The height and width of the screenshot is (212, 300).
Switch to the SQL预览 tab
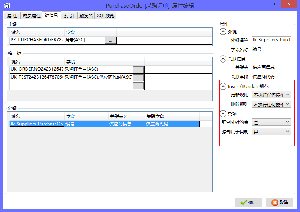[x=105, y=16]
